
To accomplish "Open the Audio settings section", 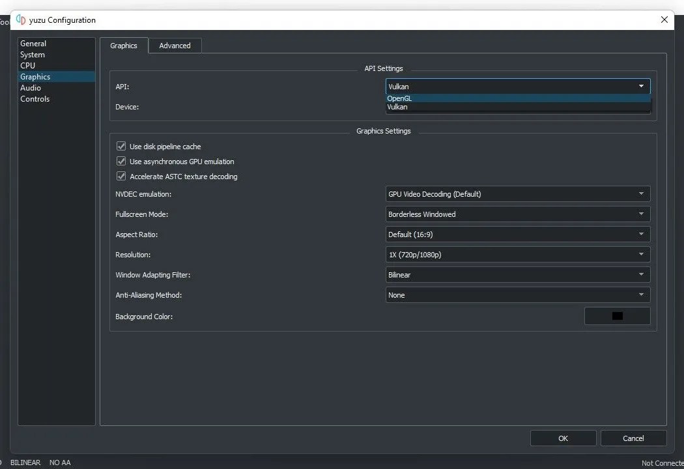I will (x=31, y=87).
